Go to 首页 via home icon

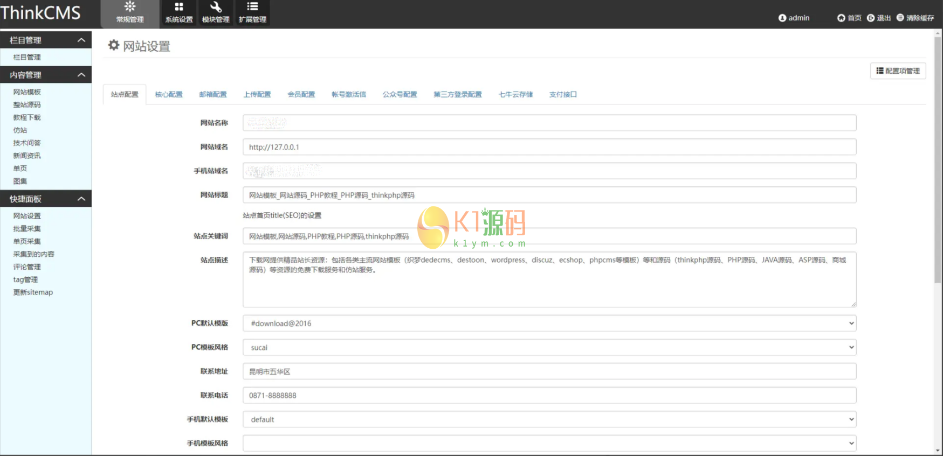[x=841, y=18]
